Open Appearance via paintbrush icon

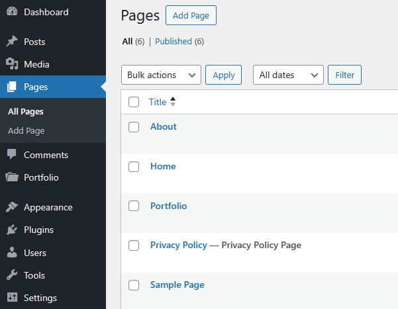click(x=12, y=207)
